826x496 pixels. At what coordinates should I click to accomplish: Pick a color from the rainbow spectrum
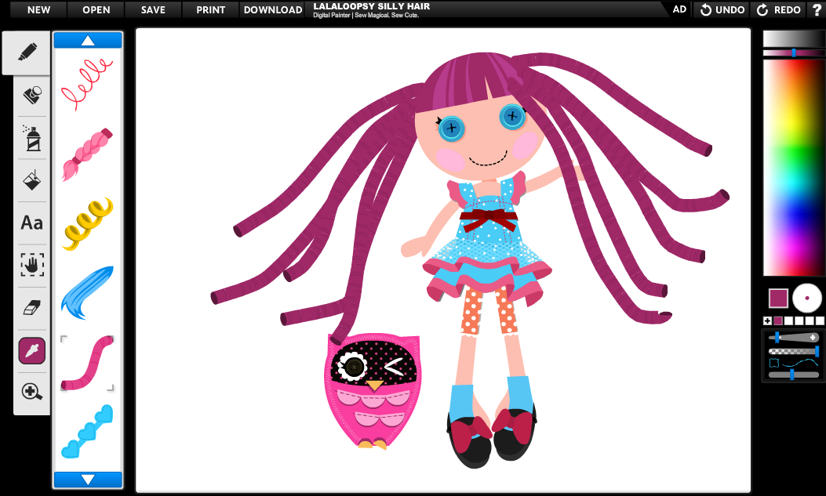[793, 167]
